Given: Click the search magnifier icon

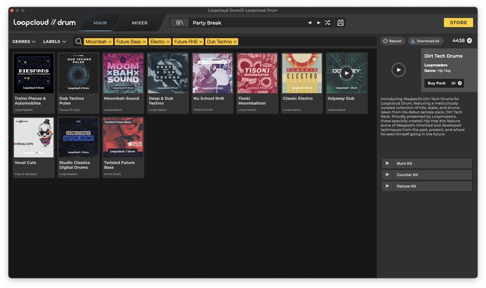Looking at the screenshot, I should (78, 42).
